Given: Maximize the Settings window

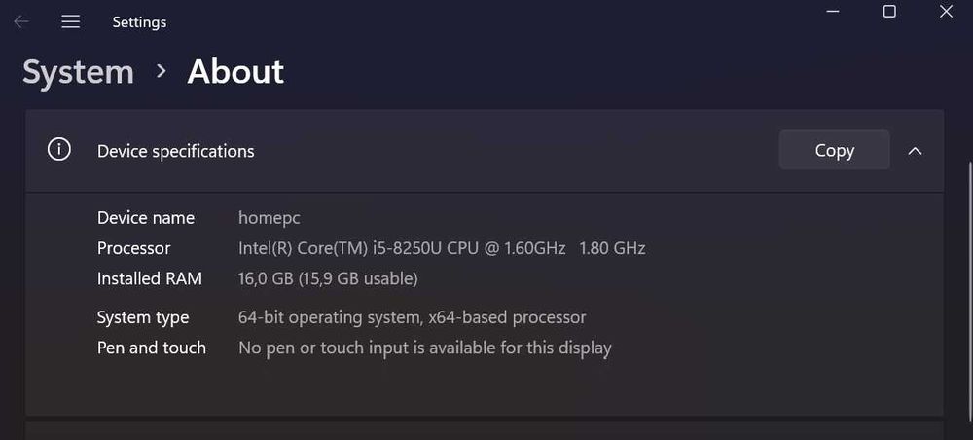Looking at the screenshot, I should (889, 12).
